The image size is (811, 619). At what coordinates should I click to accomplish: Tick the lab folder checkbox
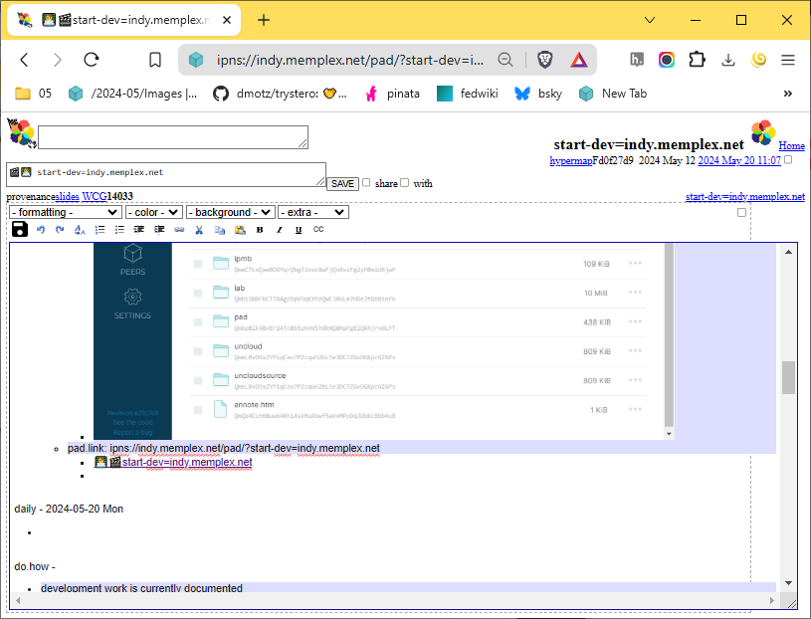(x=198, y=293)
